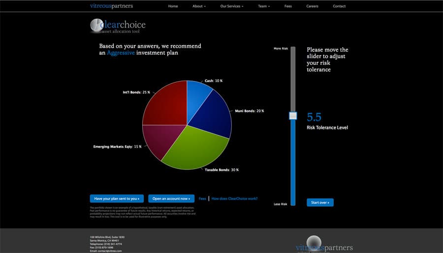Open the Home menu item

coord(173,6)
